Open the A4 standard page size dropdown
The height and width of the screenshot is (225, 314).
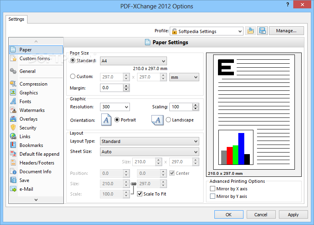[133, 61]
